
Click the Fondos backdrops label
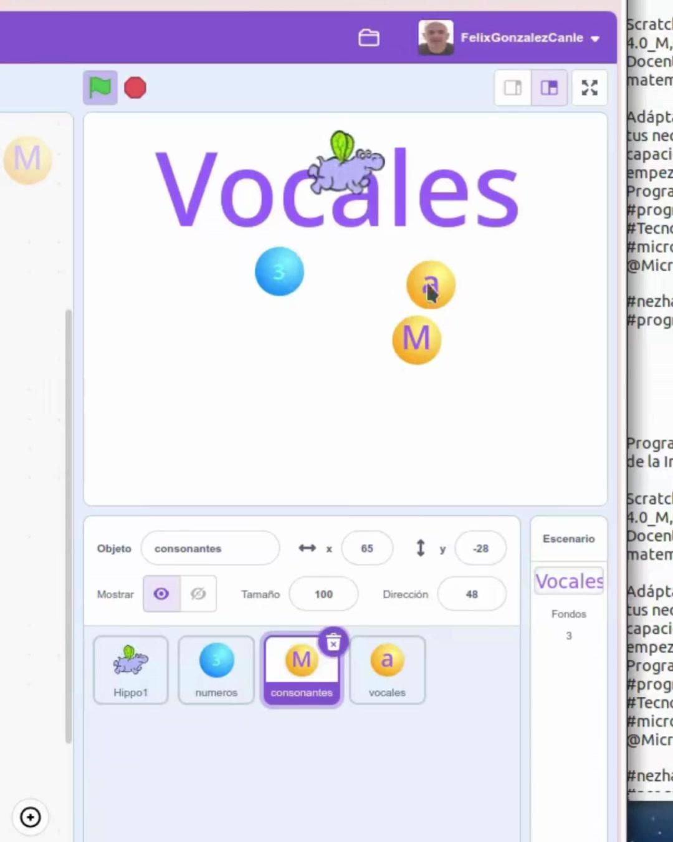[568, 614]
